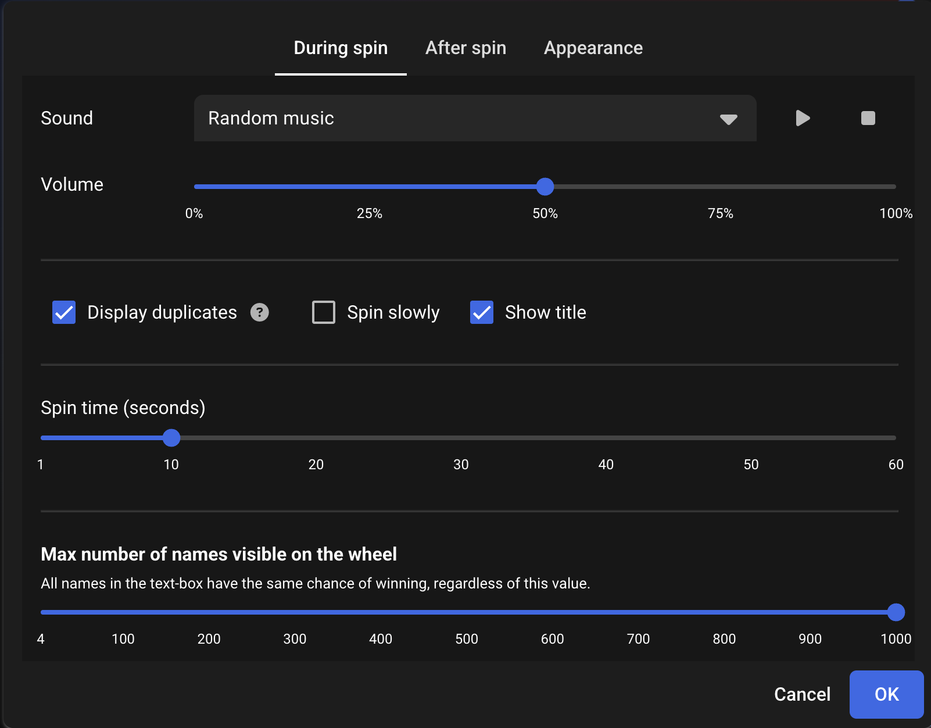Uncheck the Show title checkbox
The width and height of the screenshot is (931, 728).
click(482, 312)
